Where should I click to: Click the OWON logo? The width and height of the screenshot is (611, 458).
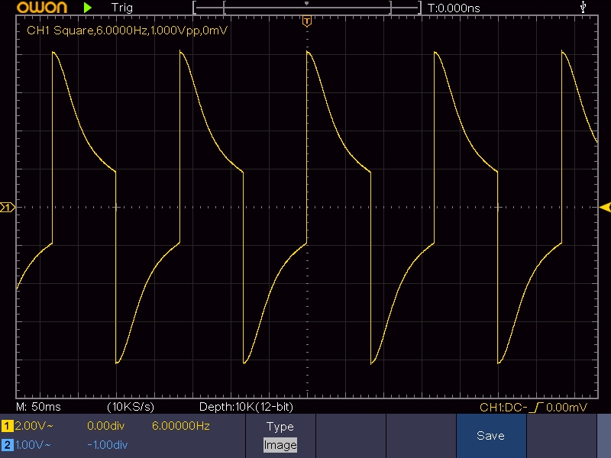(42, 8)
